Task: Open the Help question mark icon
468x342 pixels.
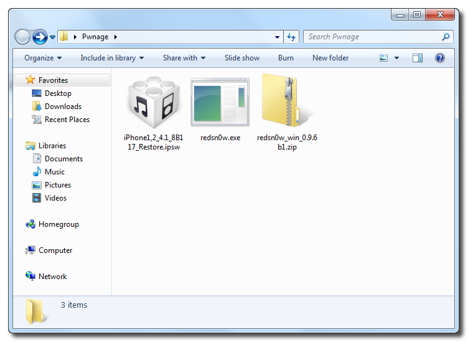Action: pos(440,58)
